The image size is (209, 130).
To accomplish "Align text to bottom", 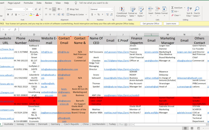I will pyautogui.click(x=54, y=9).
